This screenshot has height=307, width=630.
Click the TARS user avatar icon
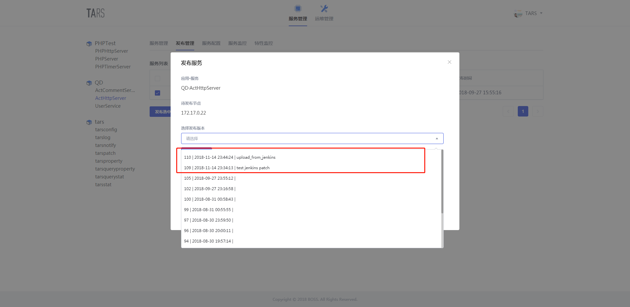[x=518, y=14]
